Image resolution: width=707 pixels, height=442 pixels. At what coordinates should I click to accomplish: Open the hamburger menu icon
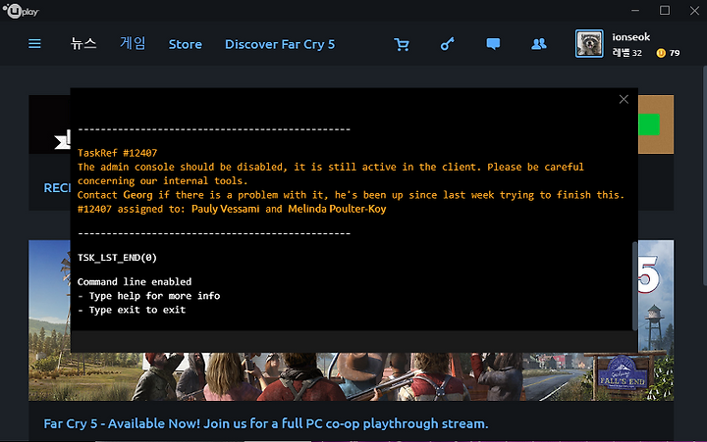pos(34,44)
